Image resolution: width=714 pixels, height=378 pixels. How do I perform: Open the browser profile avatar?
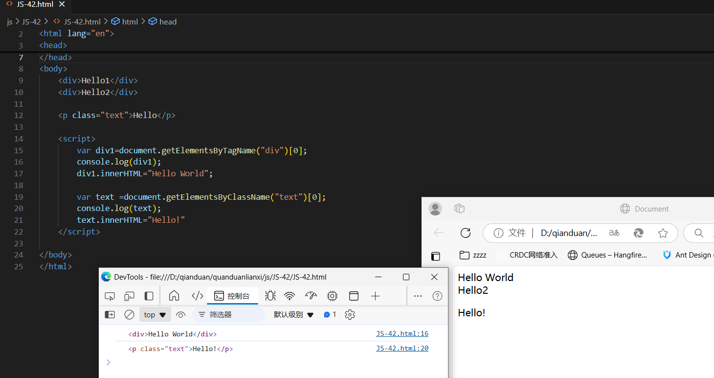435,209
